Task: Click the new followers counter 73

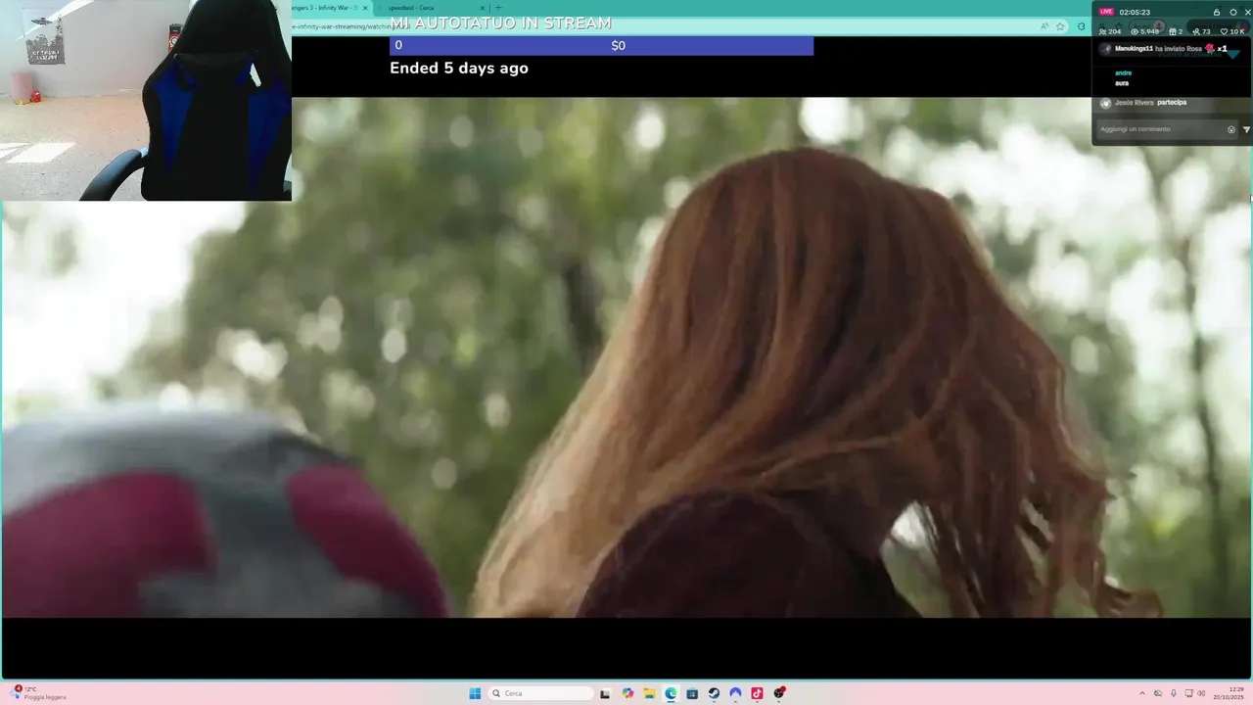Action: [x=1201, y=31]
